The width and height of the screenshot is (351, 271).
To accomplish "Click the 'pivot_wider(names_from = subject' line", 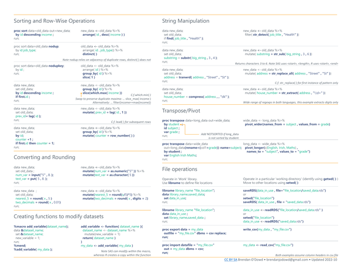I will 287,124.
